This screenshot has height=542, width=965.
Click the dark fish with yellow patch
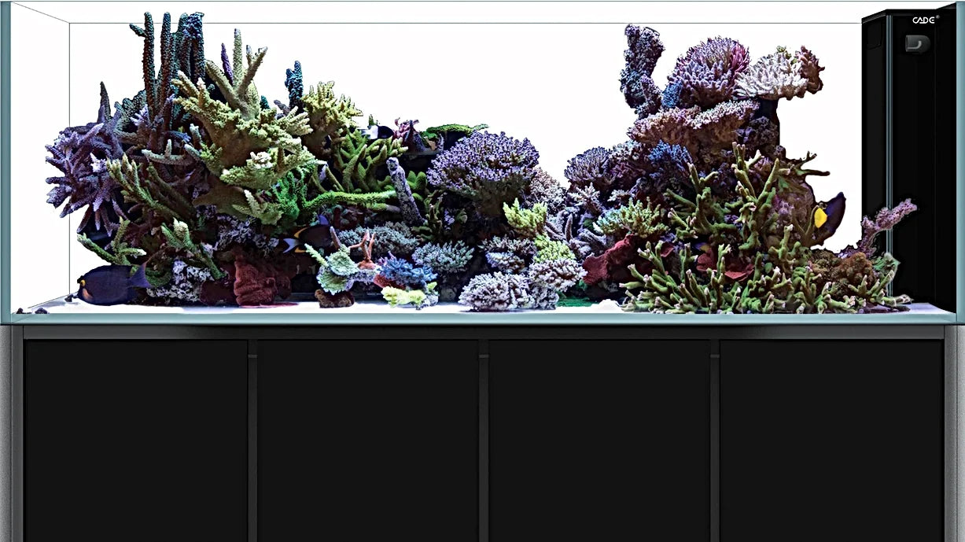(x=828, y=213)
